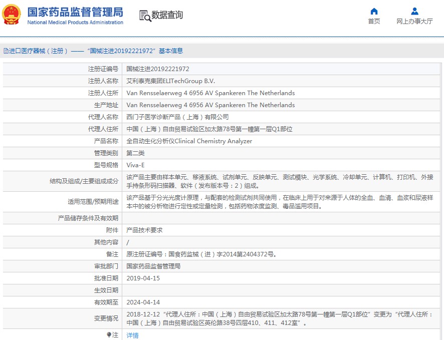Click the lightbulb icon beside 注
The image size is (444, 340).
(109, 334)
